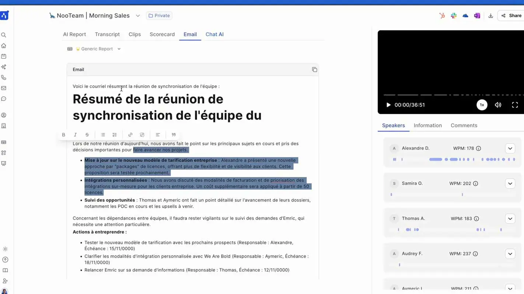Image resolution: width=524 pixels, height=294 pixels.
Task: Click the download icon in the header
Action: click(x=490, y=16)
